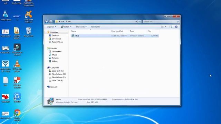
Task: Expand the arrow next to Install
Action: point(71,27)
